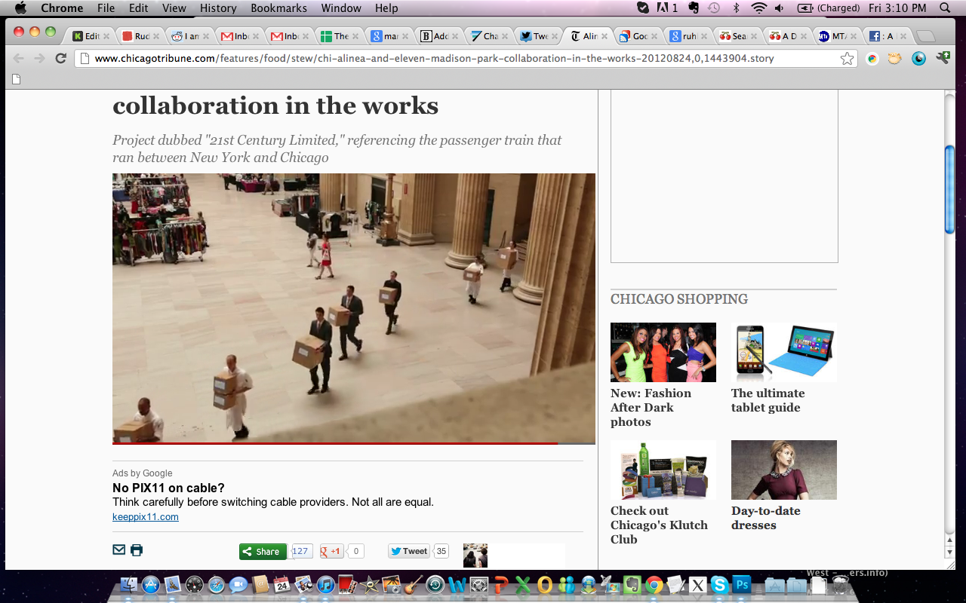
Task: Click the Google +1 button
Action: pos(332,552)
